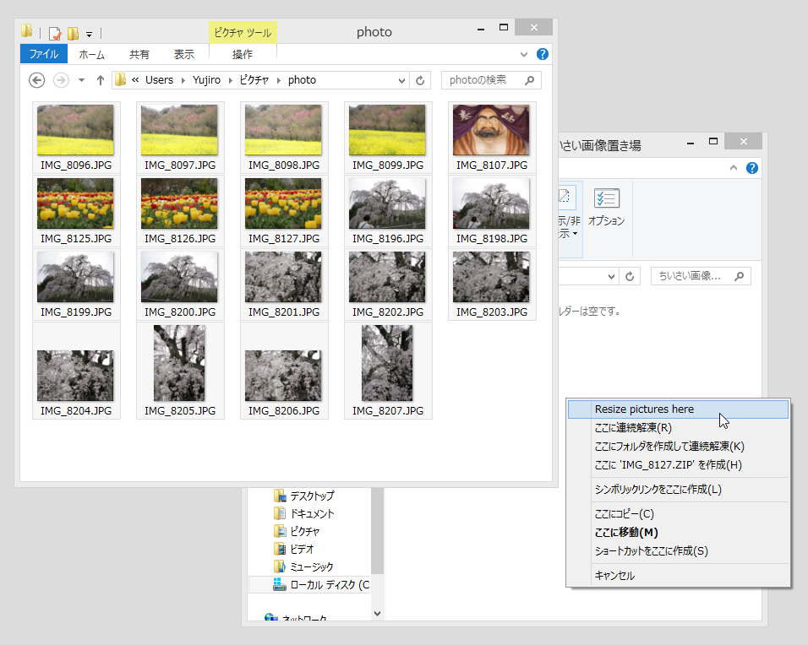Refresh the photo folder view
The height and width of the screenshot is (645, 808).
[420, 80]
